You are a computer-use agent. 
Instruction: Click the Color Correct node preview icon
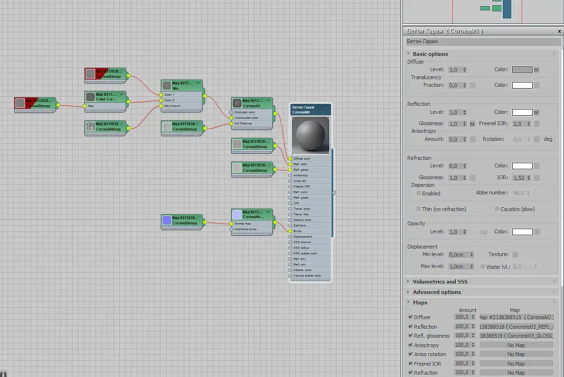(x=90, y=97)
